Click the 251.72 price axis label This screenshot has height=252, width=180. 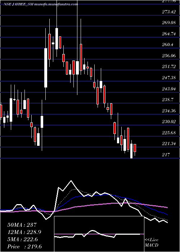[169, 67]
